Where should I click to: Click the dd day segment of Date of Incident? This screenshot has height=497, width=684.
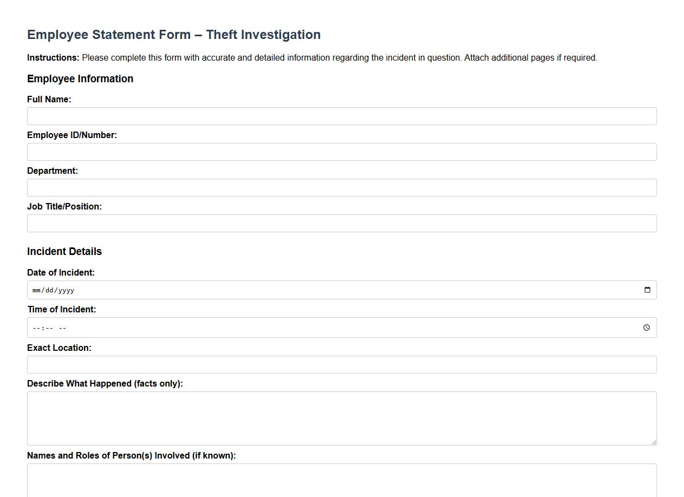click(x=48, y=290)
